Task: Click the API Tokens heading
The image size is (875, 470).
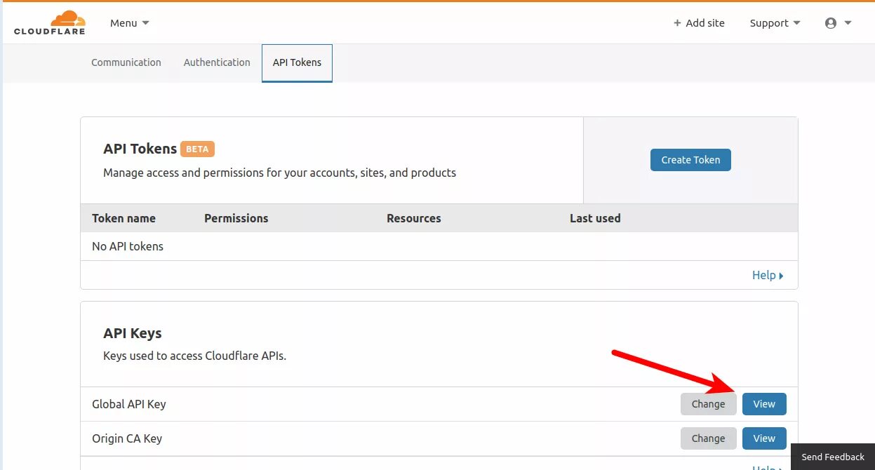Action: click(x=140, y=149)
